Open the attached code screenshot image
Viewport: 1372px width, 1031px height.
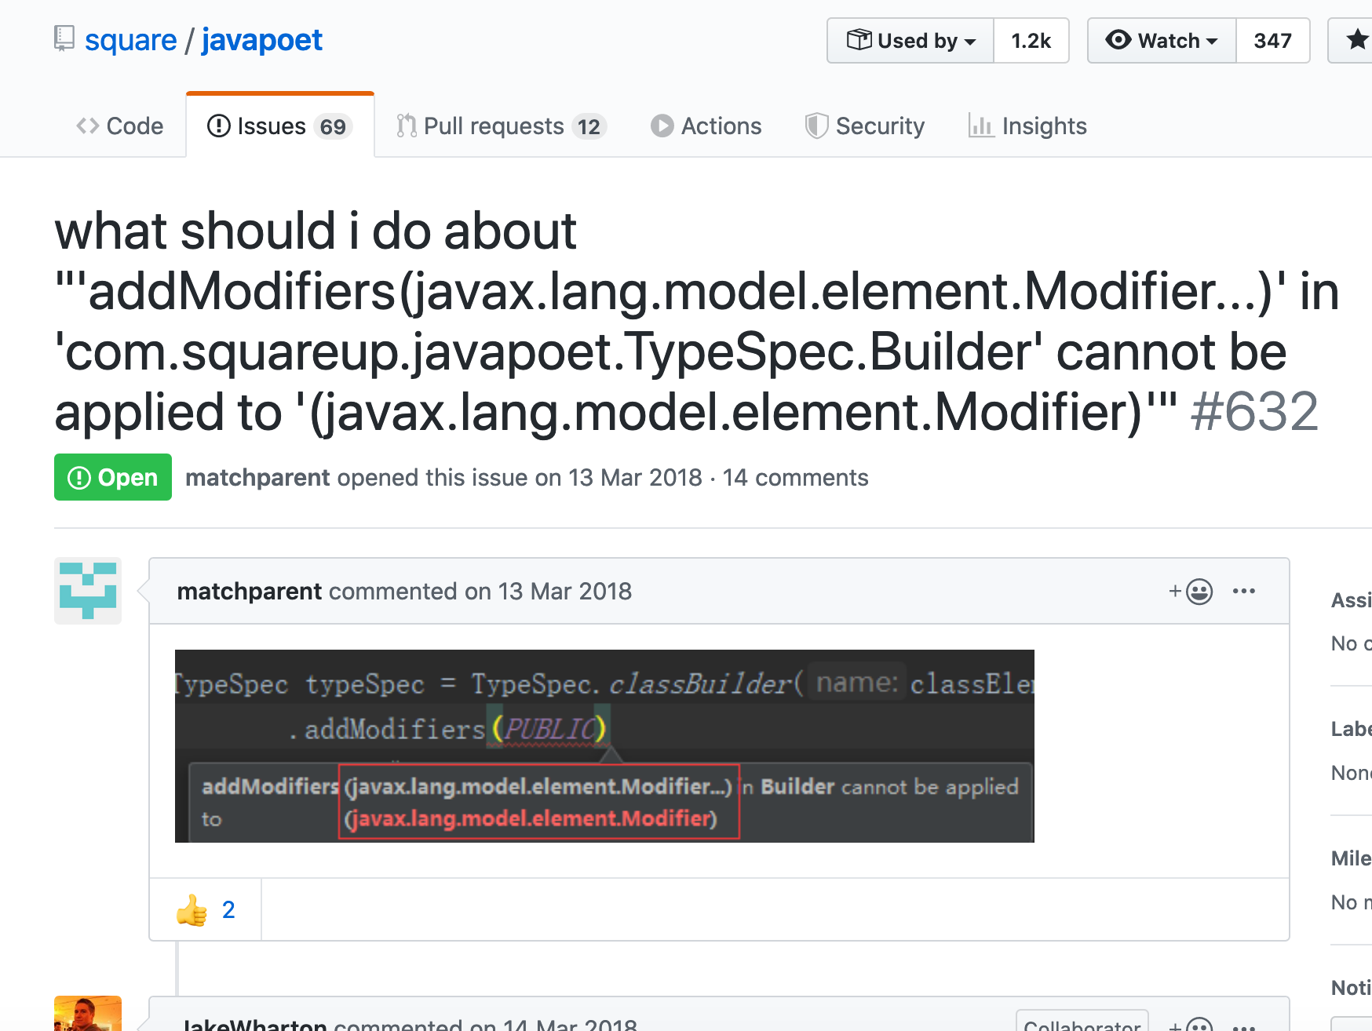[604, 746]
